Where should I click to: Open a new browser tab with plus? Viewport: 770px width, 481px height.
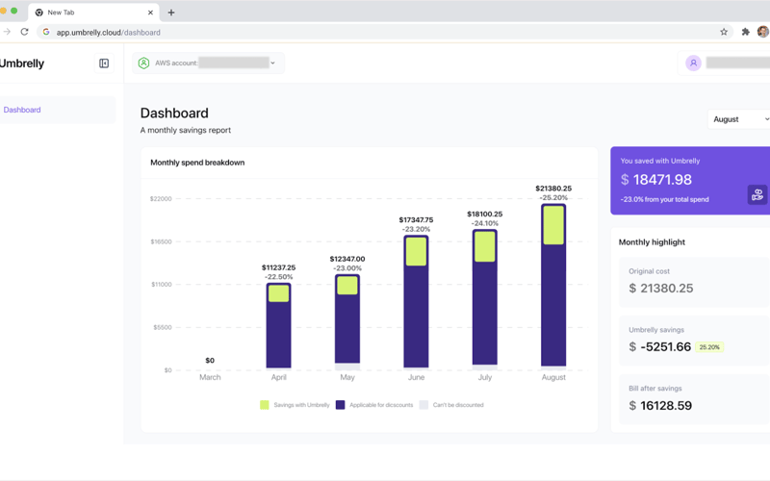point(171,13)
